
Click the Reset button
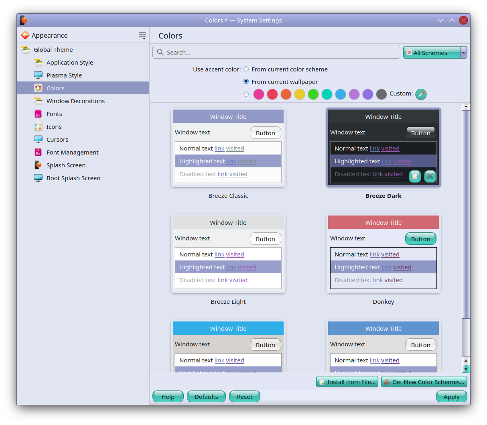point(245,397)
